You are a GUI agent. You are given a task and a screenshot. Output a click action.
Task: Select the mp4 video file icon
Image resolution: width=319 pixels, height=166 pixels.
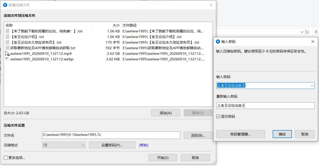7,53
